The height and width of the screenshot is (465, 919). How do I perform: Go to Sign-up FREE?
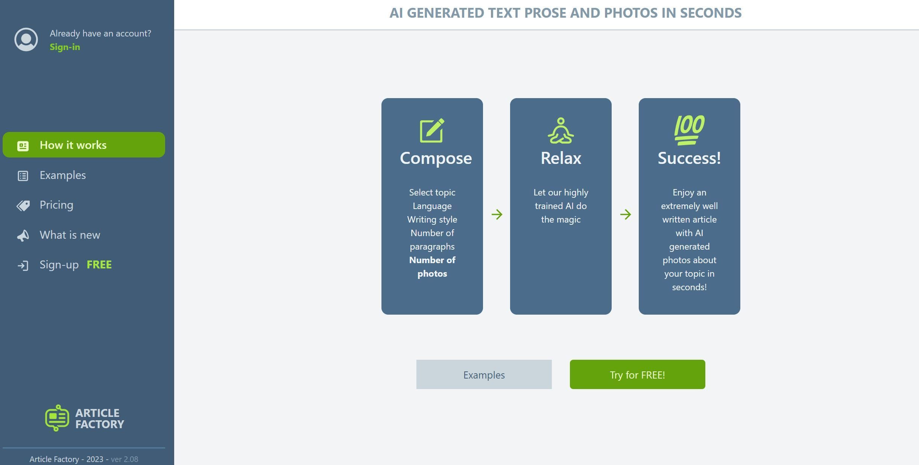point(84,265)
